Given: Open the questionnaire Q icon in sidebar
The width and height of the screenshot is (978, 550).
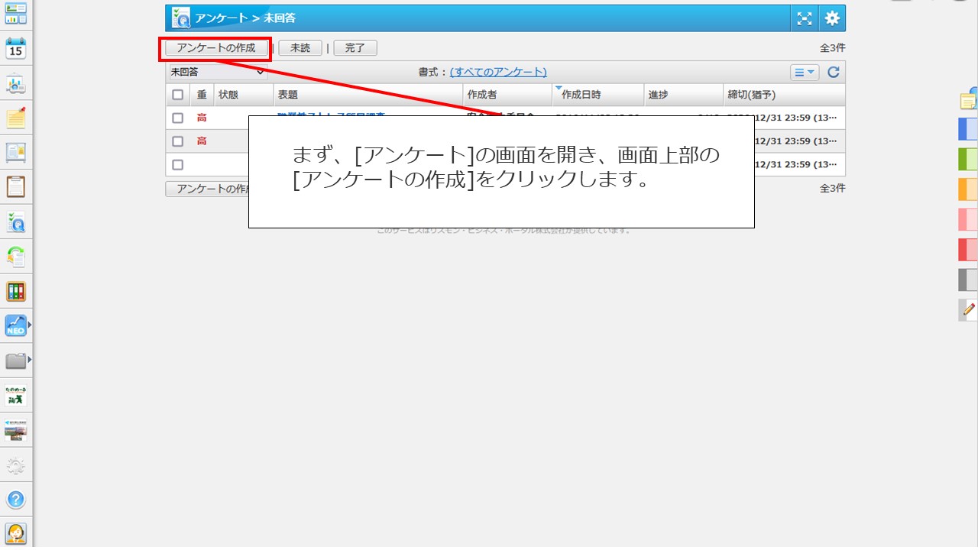Looking at the screenshot, I should 16,222.
